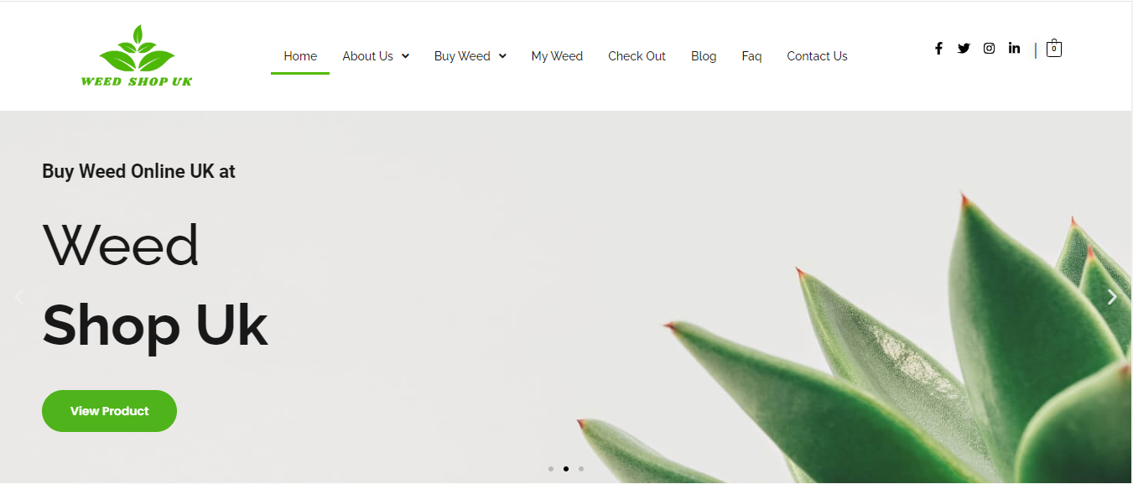
Task: Select the first slider dot
Action: (550, 469)
